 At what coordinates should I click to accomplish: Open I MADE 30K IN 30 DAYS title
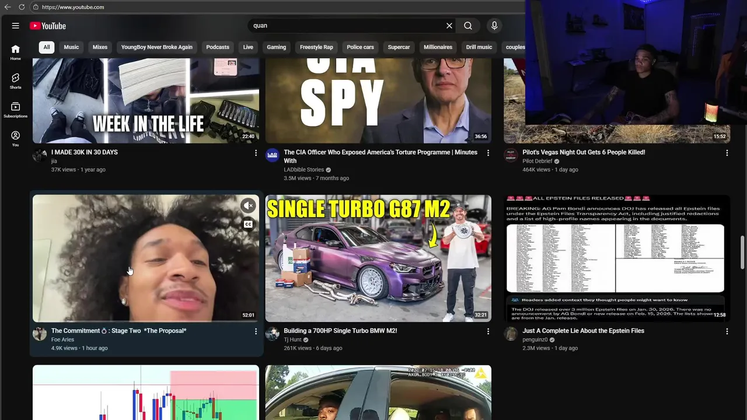point(85,152)
